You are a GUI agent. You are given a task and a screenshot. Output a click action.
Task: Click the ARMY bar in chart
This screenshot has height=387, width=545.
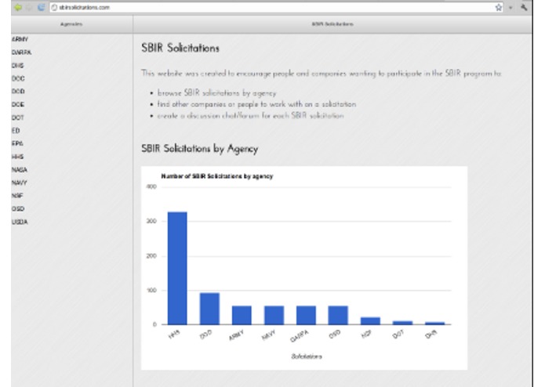tap(242, 315)
